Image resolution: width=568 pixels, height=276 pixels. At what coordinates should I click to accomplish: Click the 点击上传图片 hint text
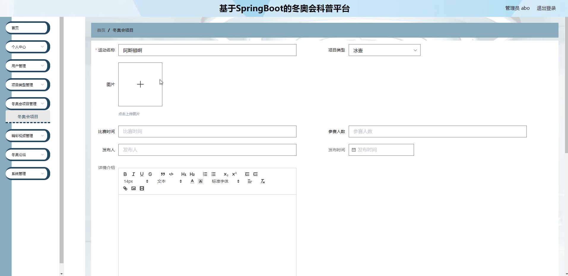pos(129,114)
